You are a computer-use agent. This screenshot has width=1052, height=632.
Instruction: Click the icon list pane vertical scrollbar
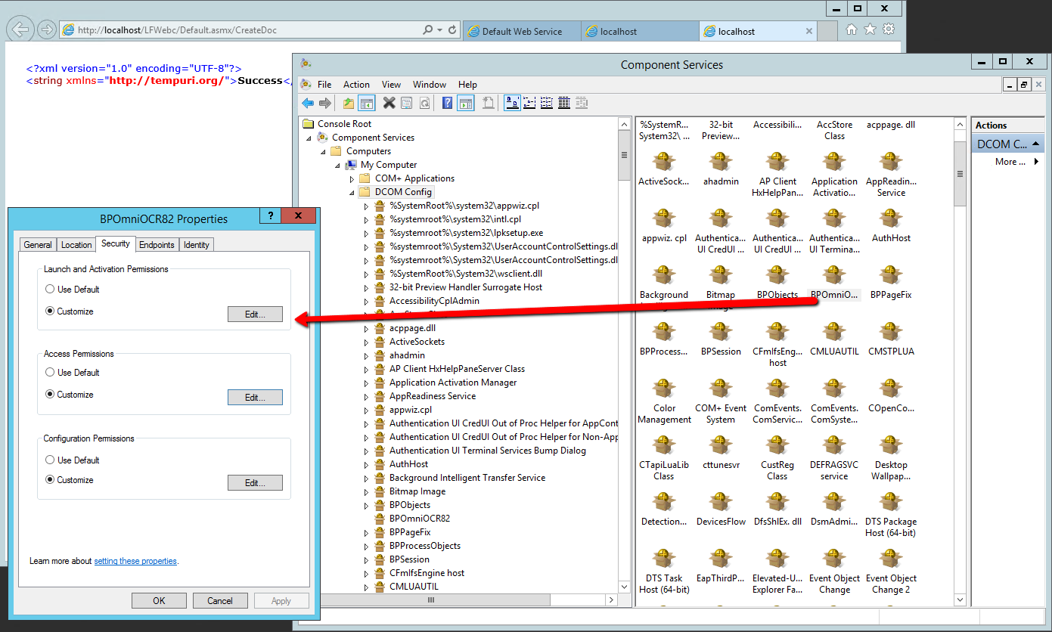coord(960,361)
